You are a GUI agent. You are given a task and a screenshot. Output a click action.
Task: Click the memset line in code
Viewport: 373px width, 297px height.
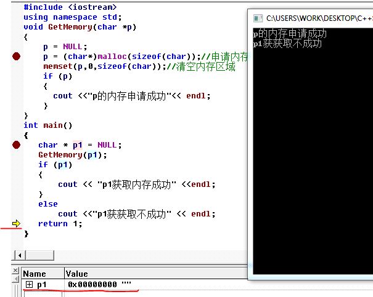[139, 66]
